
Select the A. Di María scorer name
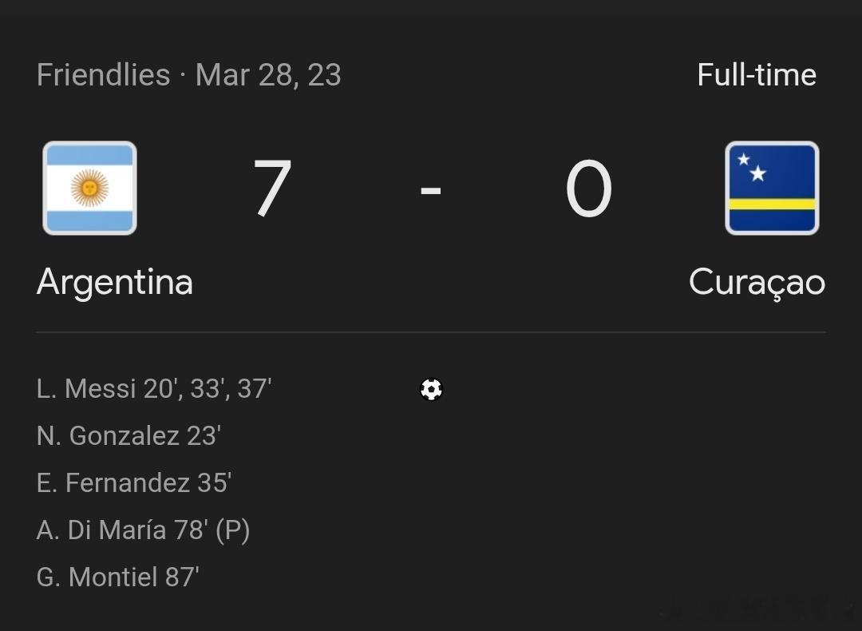coord(101,530)
